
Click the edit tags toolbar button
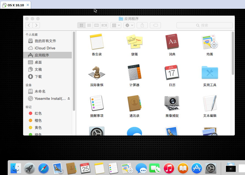click(x=155, y=25)
